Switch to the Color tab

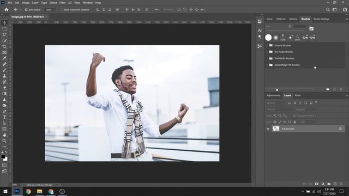click(269, 19)
